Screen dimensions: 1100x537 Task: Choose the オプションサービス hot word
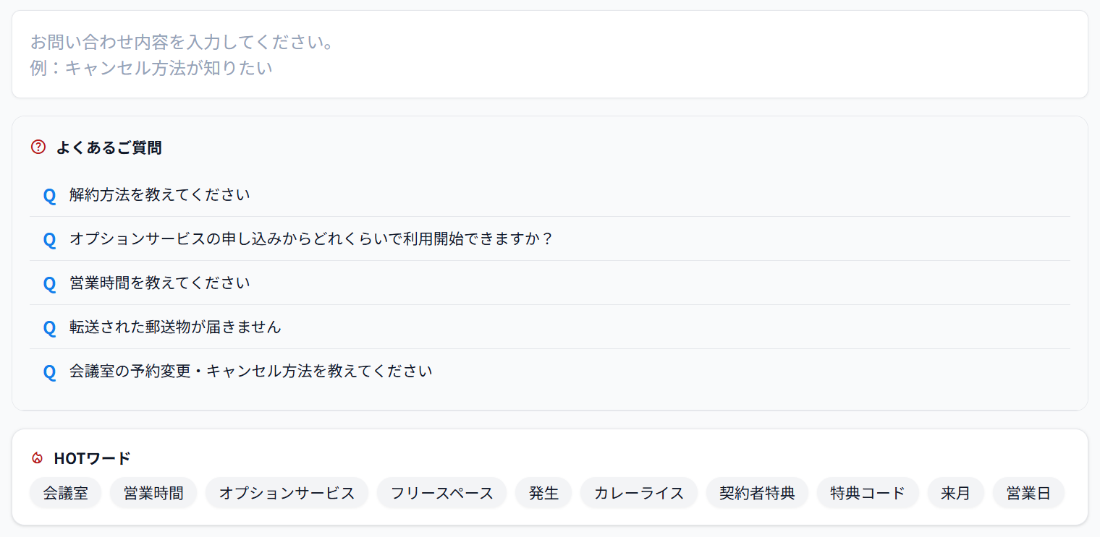(x=287, y=492)
